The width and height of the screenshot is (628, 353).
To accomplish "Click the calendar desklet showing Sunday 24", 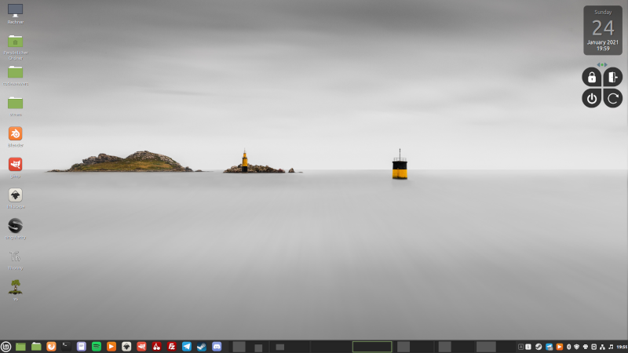I will (x=602, y=30).
